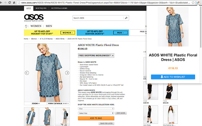Click the main product dress image
Image resolution: width=202 pixels, height=126 pixels.
point(47,73)
